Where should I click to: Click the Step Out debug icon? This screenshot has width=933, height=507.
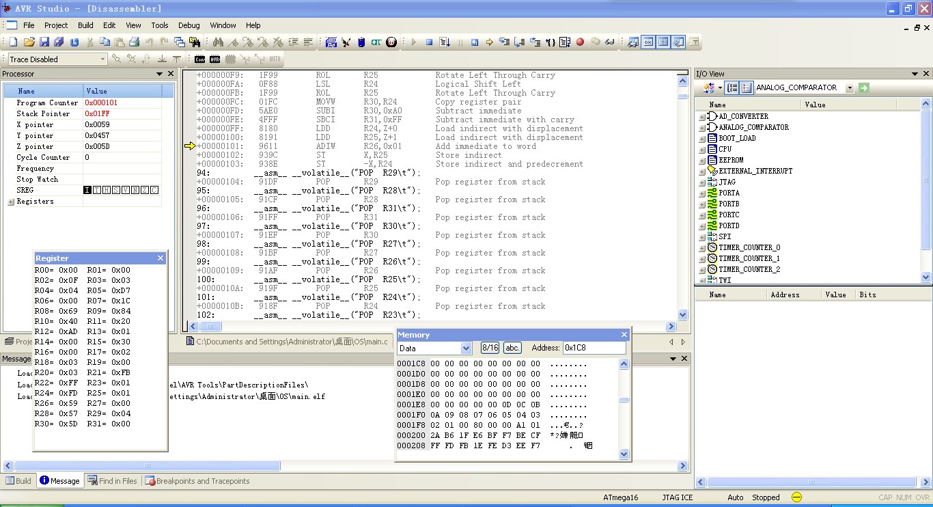(535, 42)
